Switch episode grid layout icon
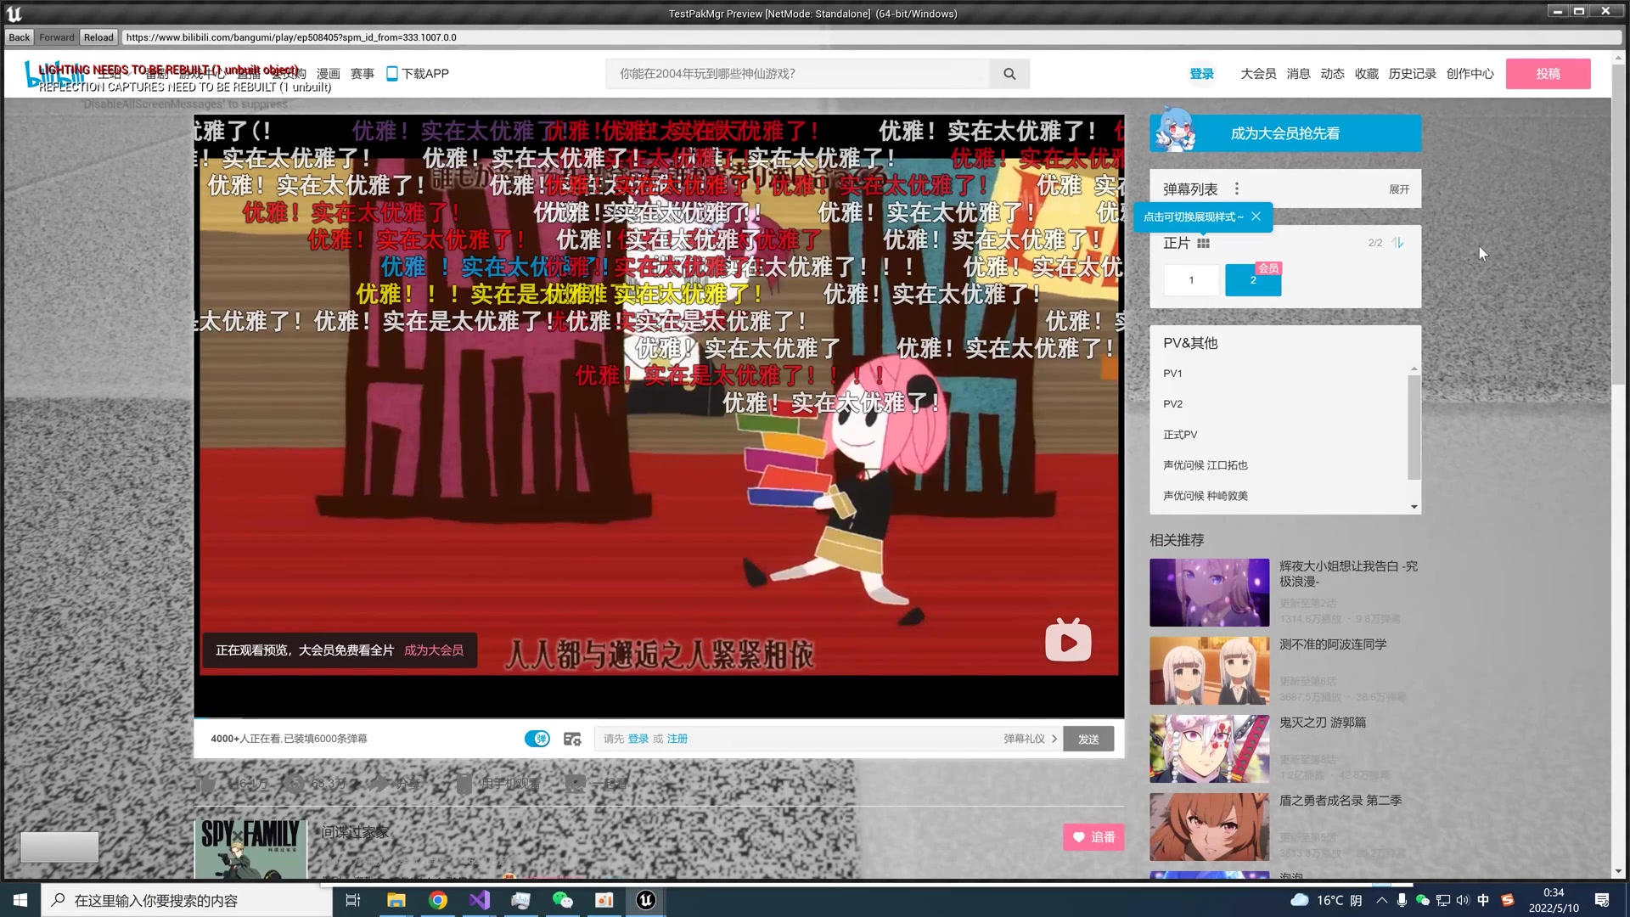Viewport: 1630px width, 917px height. pyautogui.click(x=1203, y=243)
